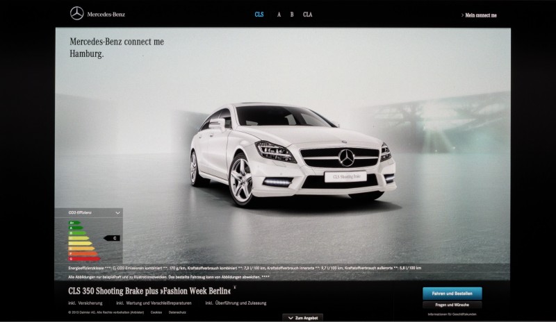Select the CLA model tab

(307, 15)
